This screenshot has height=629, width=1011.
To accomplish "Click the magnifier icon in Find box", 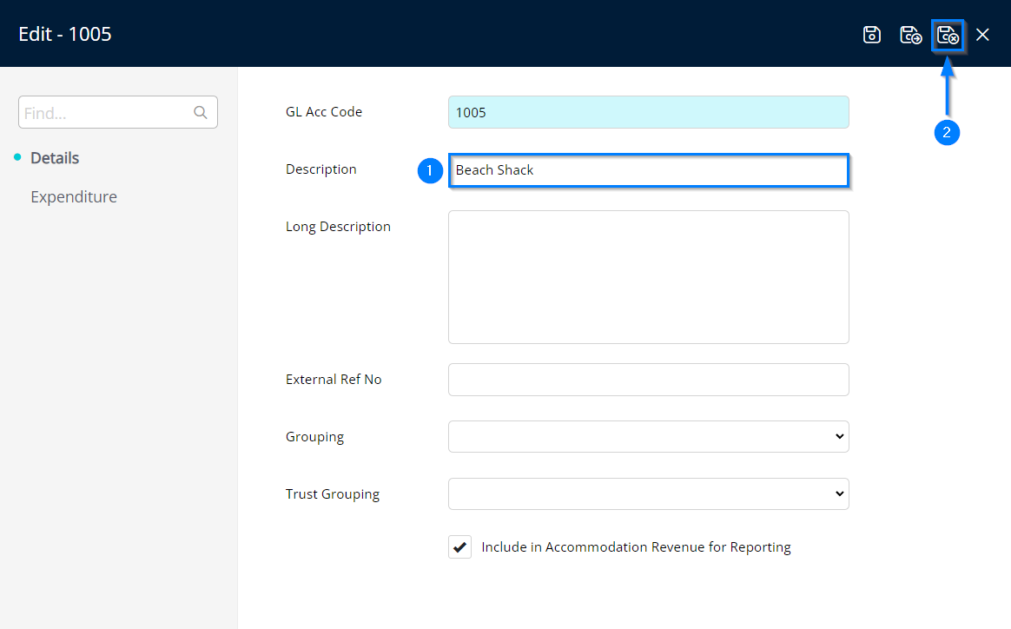I will pyautogui.click(x=201, y=112).
